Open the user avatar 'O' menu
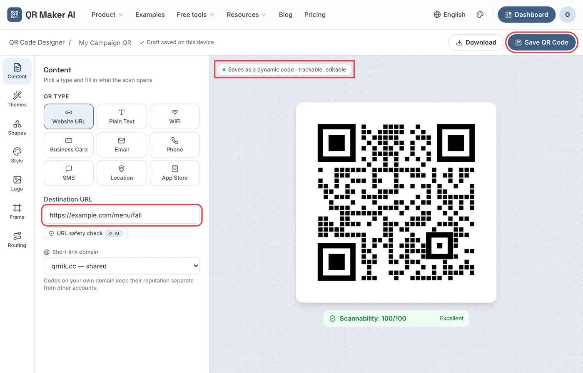The width and height of the screenshot is (583, 373). tap(567, 15)
